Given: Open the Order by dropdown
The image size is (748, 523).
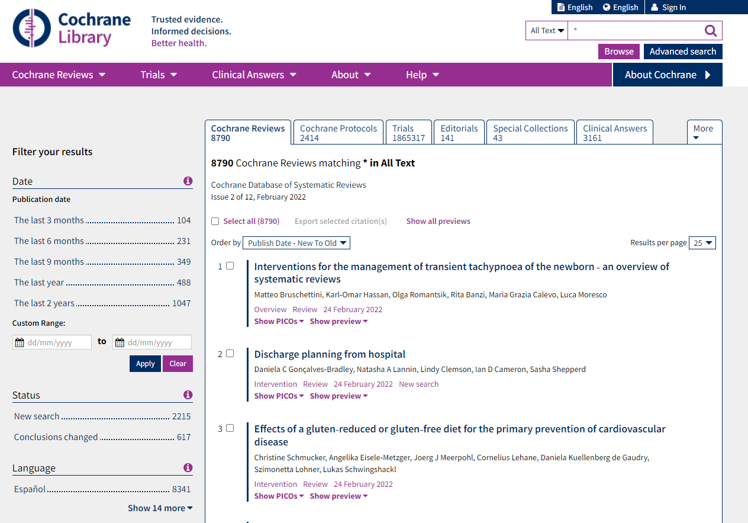Looking at the screenshot, I should click(296, 243).
